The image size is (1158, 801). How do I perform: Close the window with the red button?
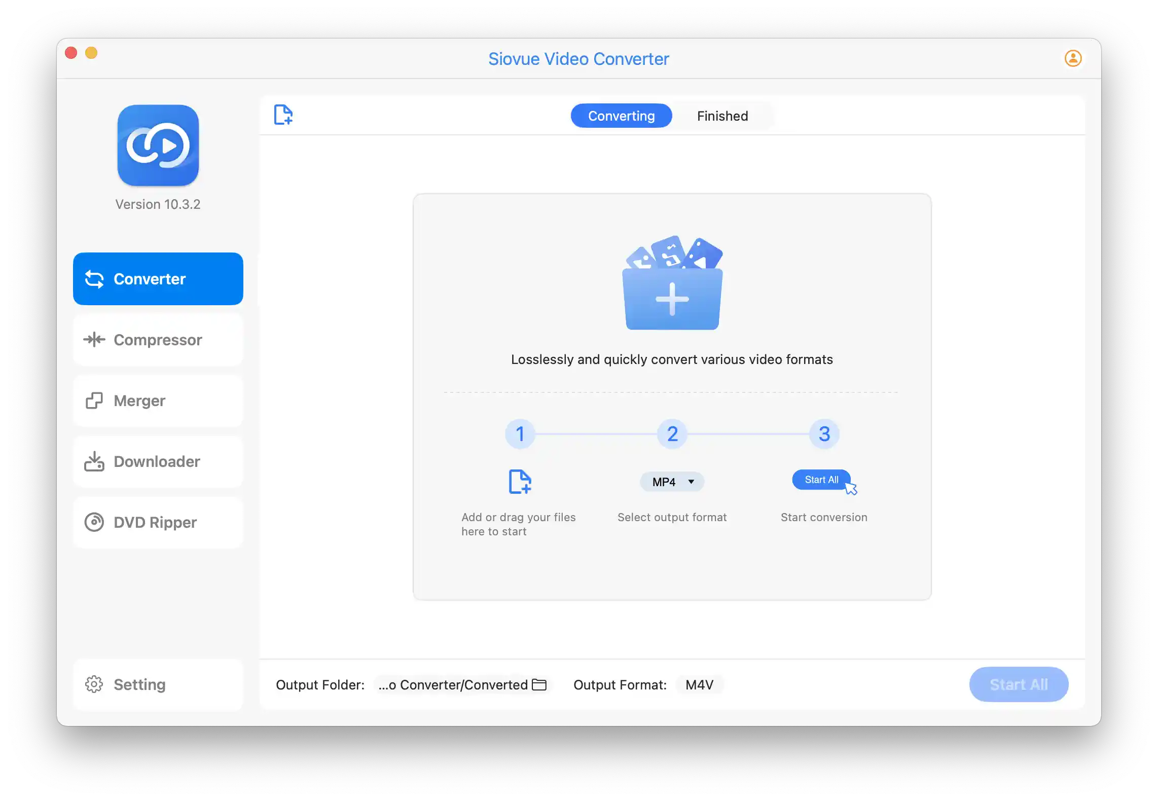[x=71, y=53]
